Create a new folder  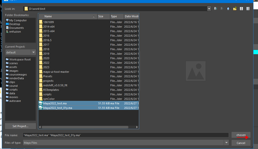click(x=235, y=9)
